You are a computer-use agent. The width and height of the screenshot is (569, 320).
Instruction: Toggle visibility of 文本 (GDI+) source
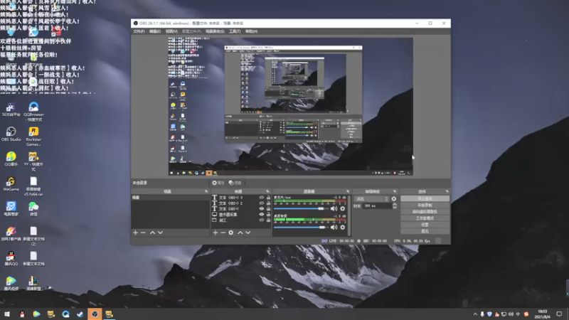coord(261,209)
